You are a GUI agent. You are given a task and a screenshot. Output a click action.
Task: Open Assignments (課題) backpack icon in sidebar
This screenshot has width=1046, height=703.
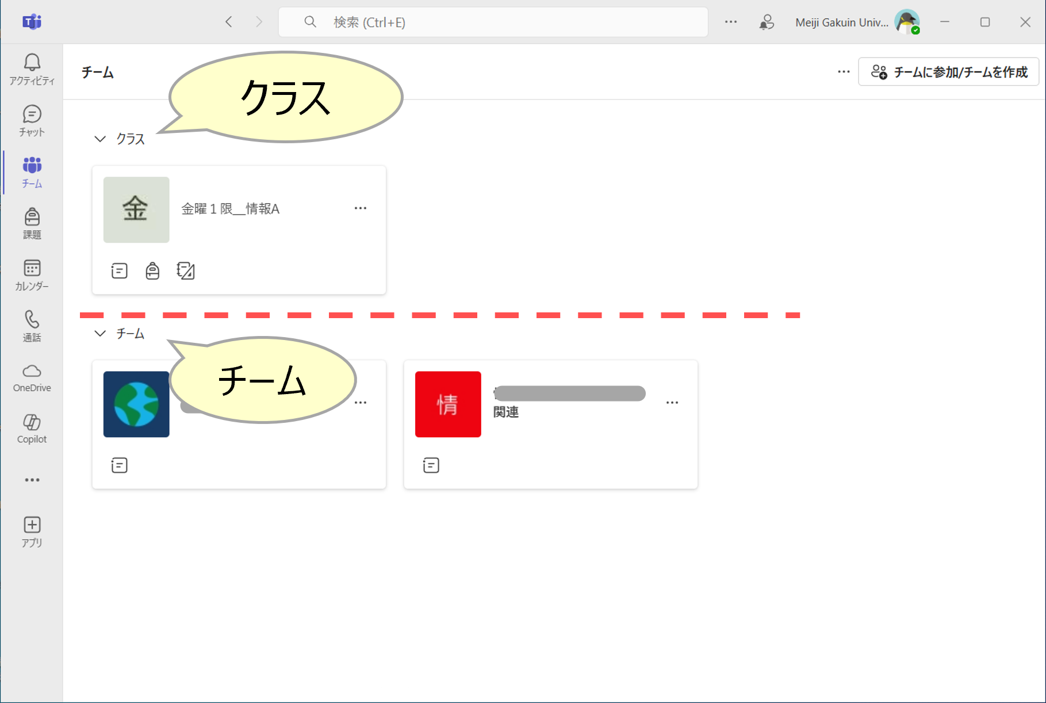click(x=32, y=223)
